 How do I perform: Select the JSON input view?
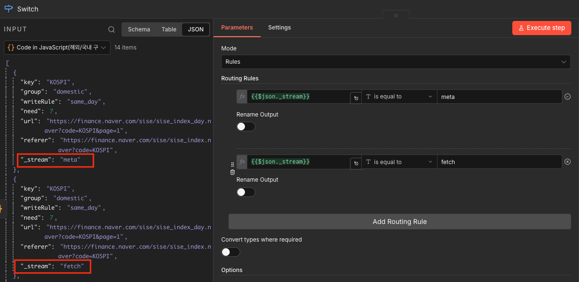(x=195, y=29)
